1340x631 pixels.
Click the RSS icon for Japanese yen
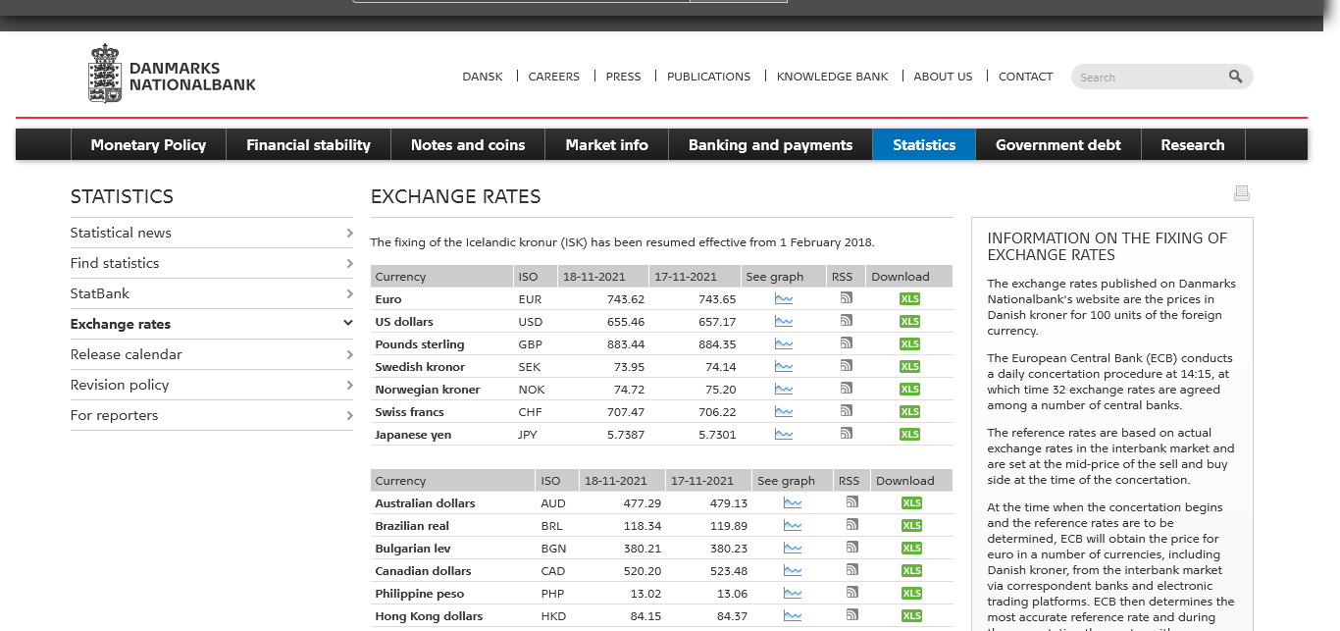tap(846, 434)
